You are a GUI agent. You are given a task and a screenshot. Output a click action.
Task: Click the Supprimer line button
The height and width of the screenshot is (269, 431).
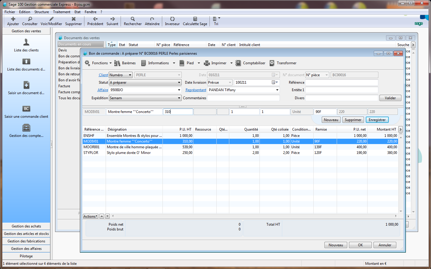tap(353, 120)
